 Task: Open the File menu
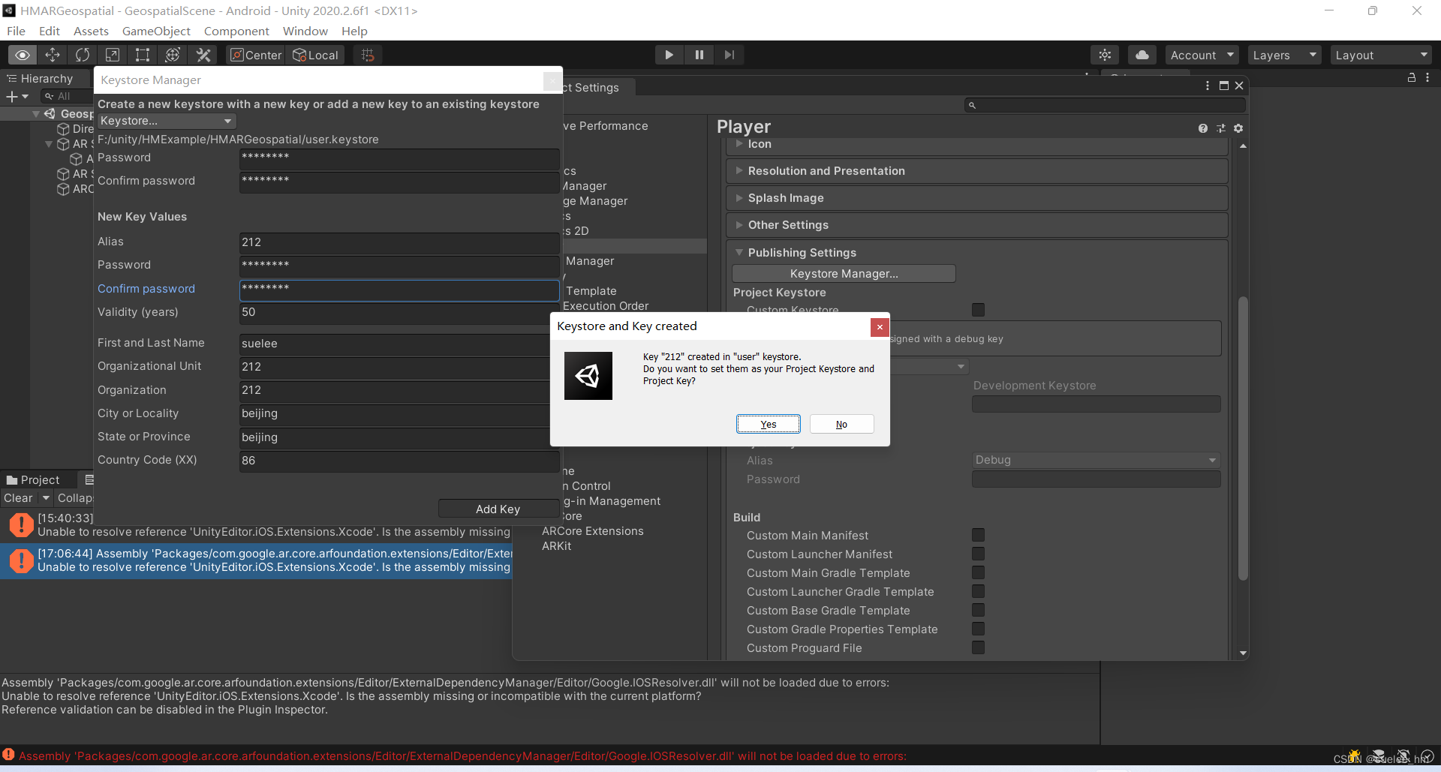(16, 31)
